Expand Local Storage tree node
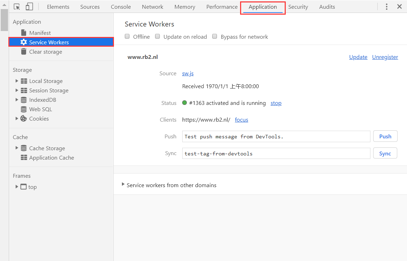Image resolution: width=407 pixels, height=261 pixels. pos(17,81)
